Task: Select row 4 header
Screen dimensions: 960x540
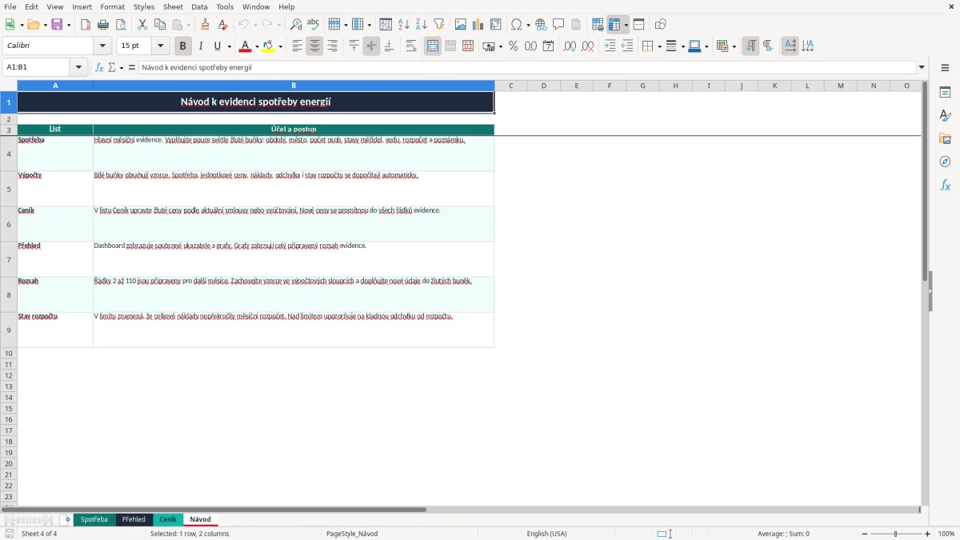Action: coord(9,153)
